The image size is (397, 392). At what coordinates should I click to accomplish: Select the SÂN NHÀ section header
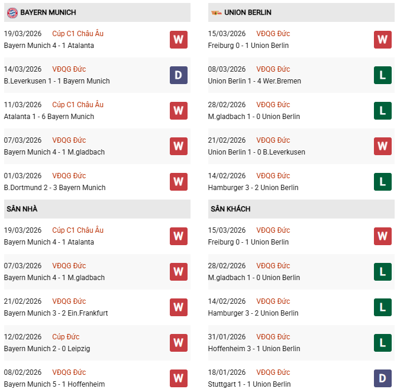click(x=24, y=209)
